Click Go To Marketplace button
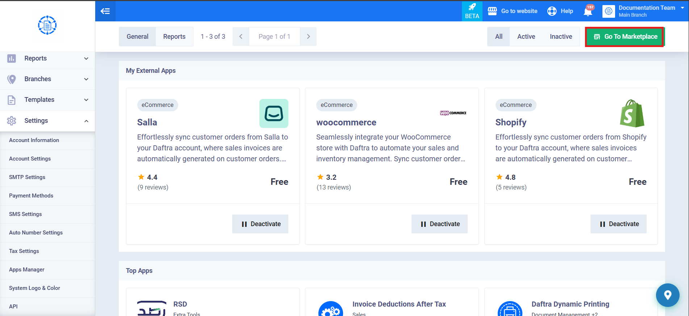Image resolution: width=689 pixels, height=316 pixels. point(625,37)
